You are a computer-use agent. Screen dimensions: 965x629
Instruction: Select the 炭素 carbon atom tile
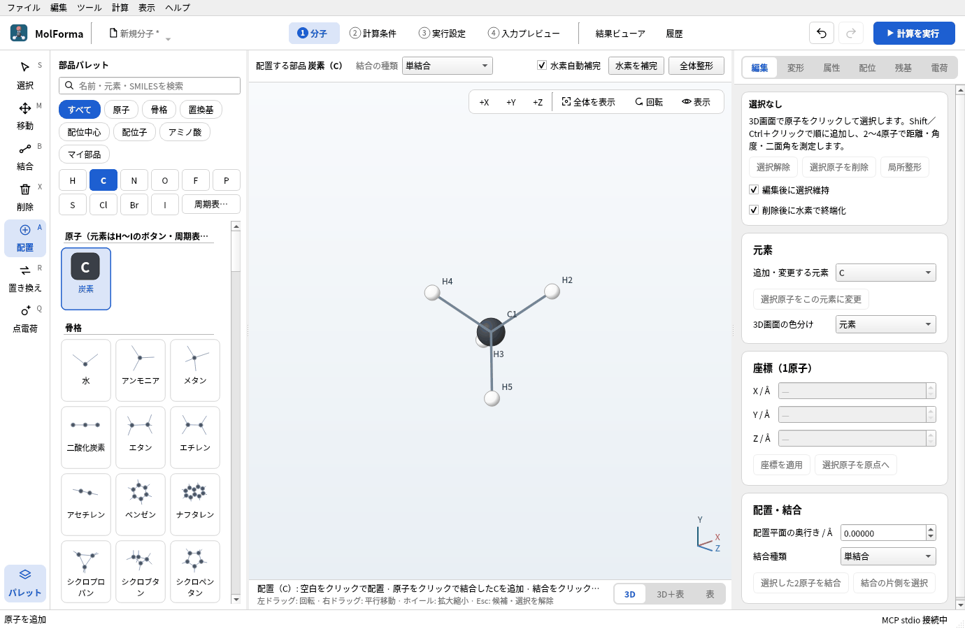point(86,279)
